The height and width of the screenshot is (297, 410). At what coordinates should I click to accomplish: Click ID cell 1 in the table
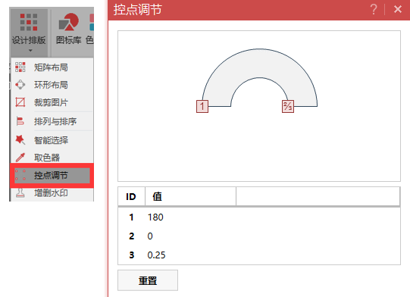pos(131,217)
